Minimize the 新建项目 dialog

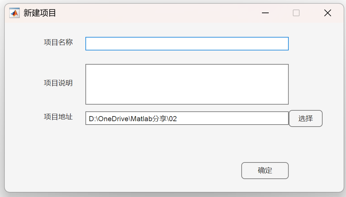click(x=265, y=13)
